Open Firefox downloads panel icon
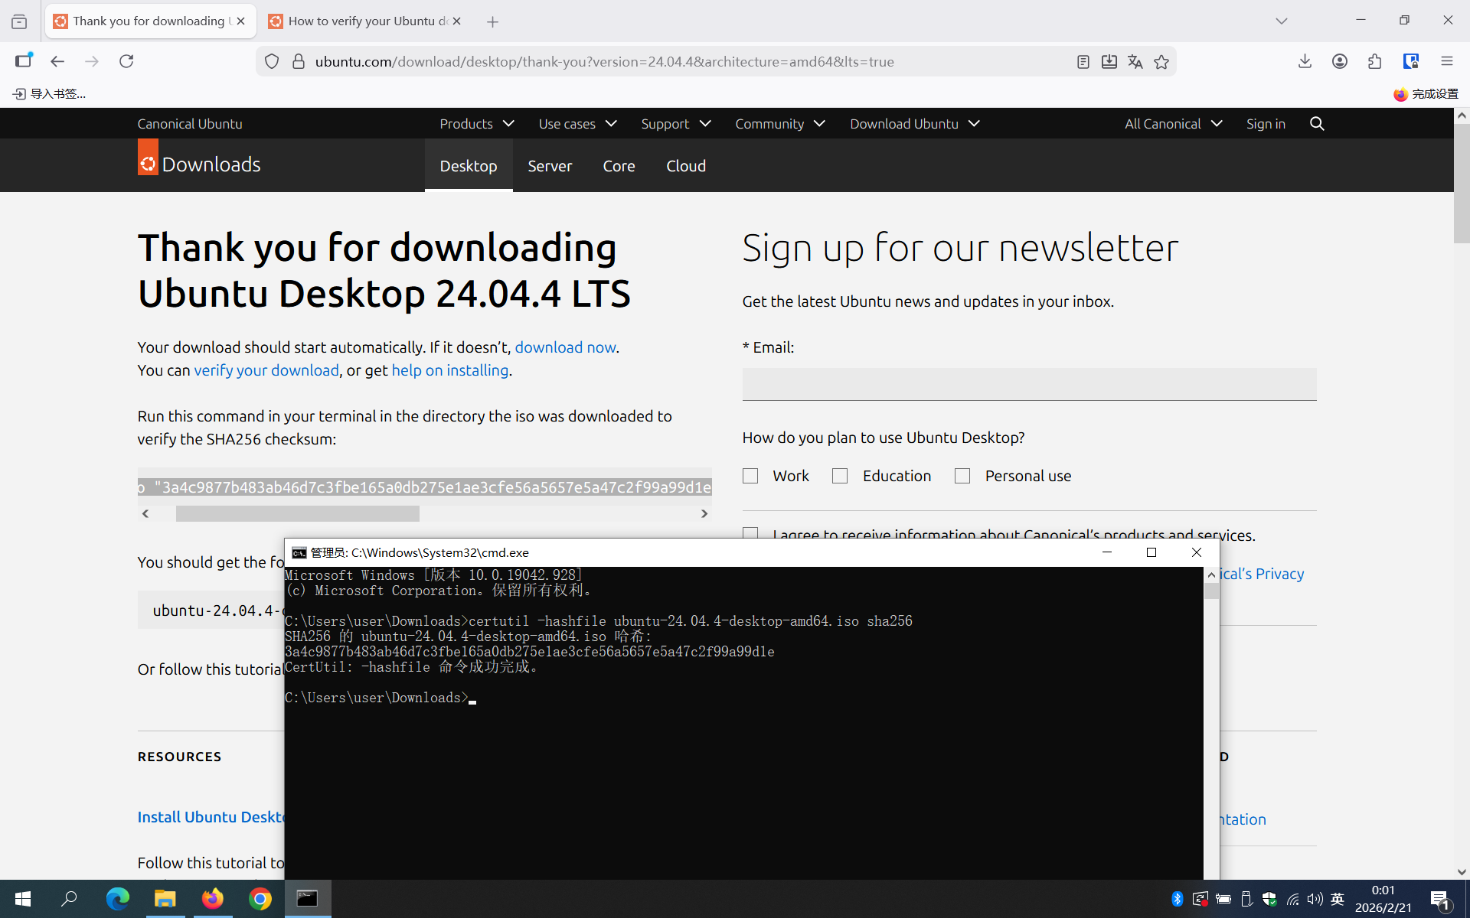The height and width of the screenshot is (918, 1470). click(1305, 61)
